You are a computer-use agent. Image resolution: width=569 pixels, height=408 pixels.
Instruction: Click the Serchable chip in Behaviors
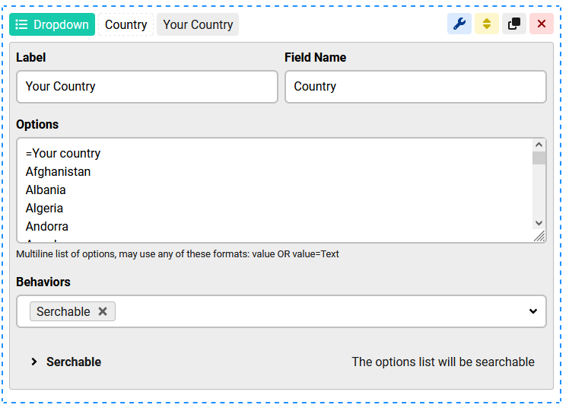tap(63, 311)
